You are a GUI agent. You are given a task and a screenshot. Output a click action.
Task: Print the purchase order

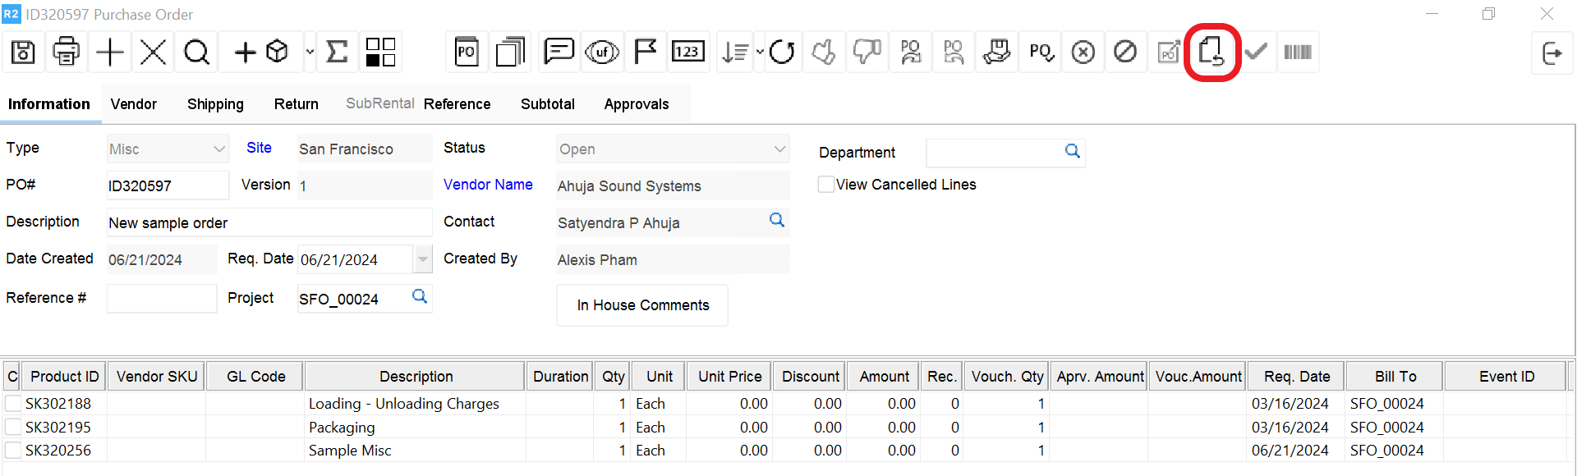point(66,53)
